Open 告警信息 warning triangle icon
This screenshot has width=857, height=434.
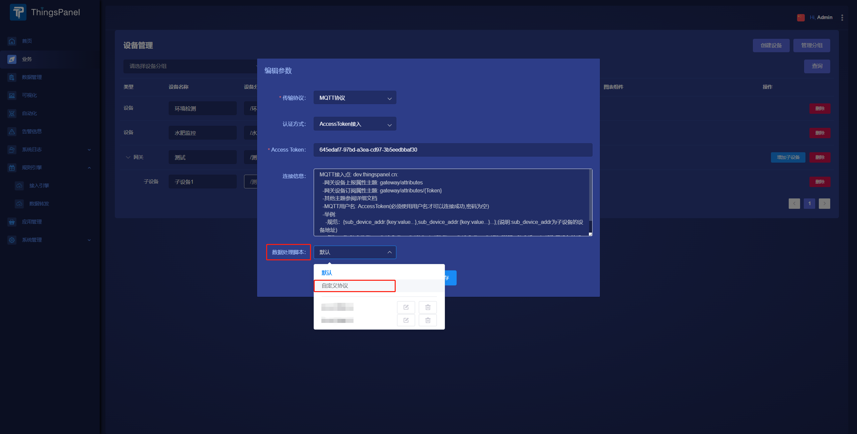point(12,132)
